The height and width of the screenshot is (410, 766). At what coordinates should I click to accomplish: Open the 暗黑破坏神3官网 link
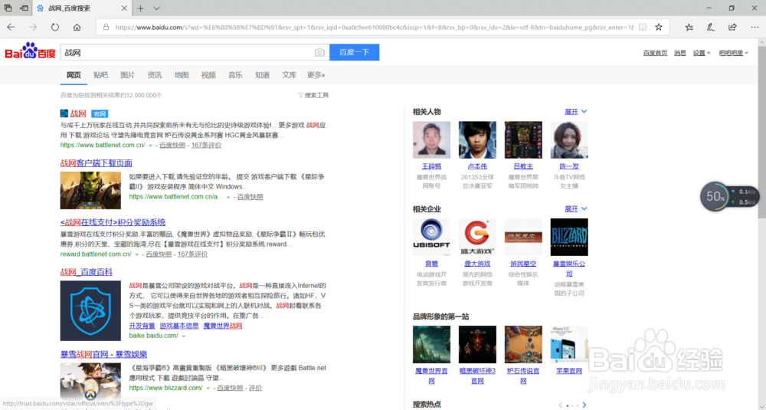[477, 376]
